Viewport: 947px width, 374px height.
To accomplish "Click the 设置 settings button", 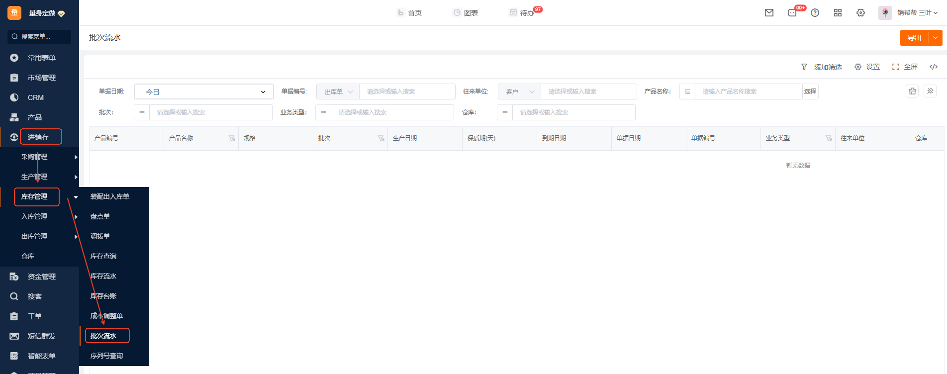I will click(x=867, y=67).
